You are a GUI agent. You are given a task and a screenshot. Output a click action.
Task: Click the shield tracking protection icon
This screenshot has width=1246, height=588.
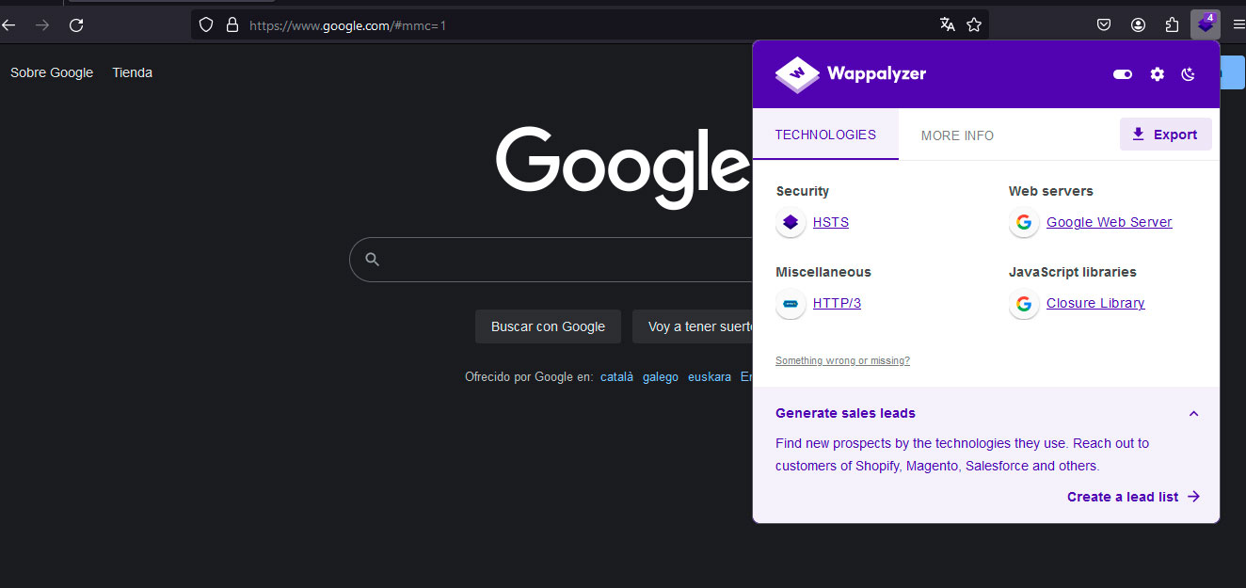click(206, 25)
